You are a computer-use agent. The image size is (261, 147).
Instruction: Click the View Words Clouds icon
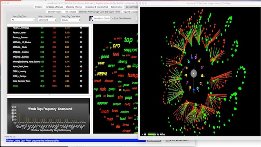(91, 18)
